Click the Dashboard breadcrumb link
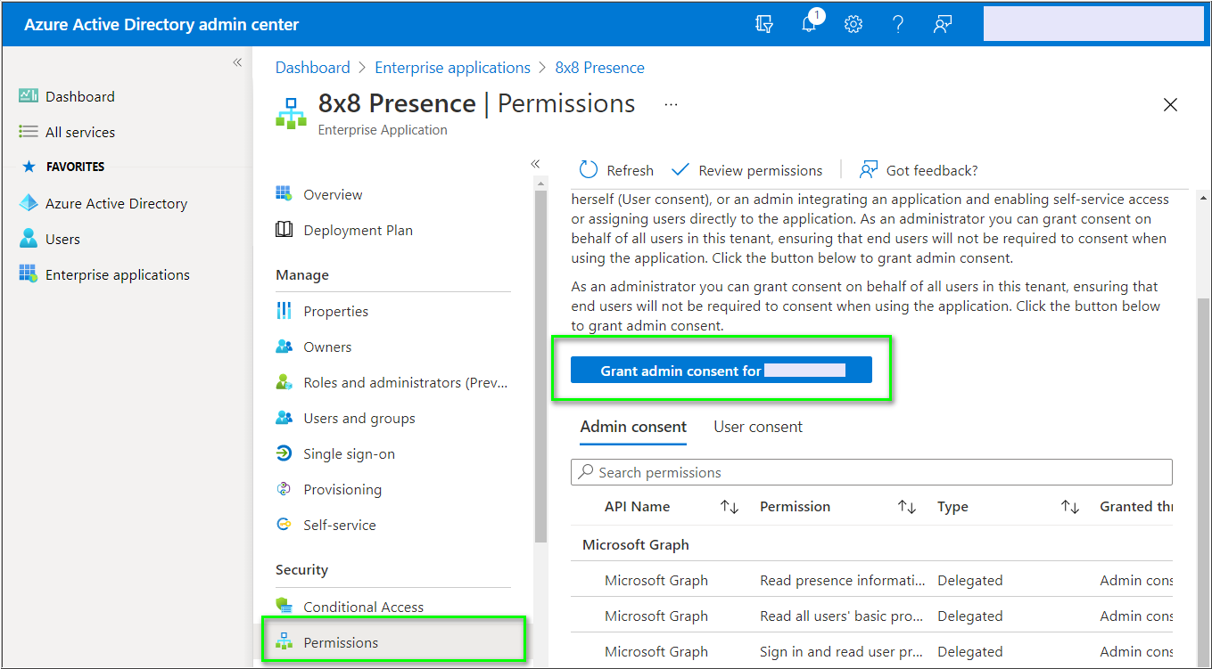This screenshot has width=1212, height=669. pos(313,68)
